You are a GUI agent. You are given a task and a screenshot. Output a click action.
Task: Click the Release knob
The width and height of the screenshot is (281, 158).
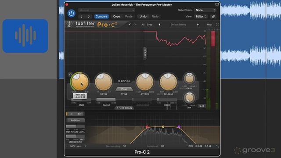click(x=168, y=82)
